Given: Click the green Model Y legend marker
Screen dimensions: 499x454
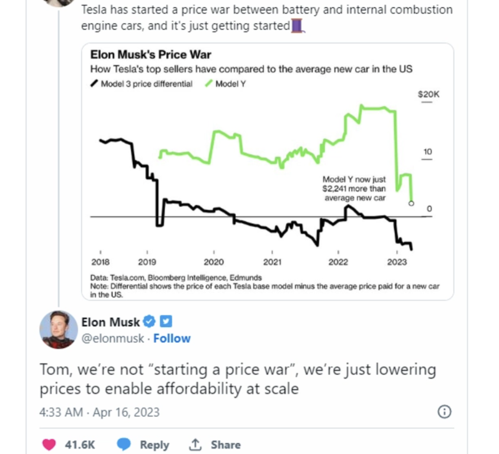Looking at the screenshot, I should [x=209, y=84].
